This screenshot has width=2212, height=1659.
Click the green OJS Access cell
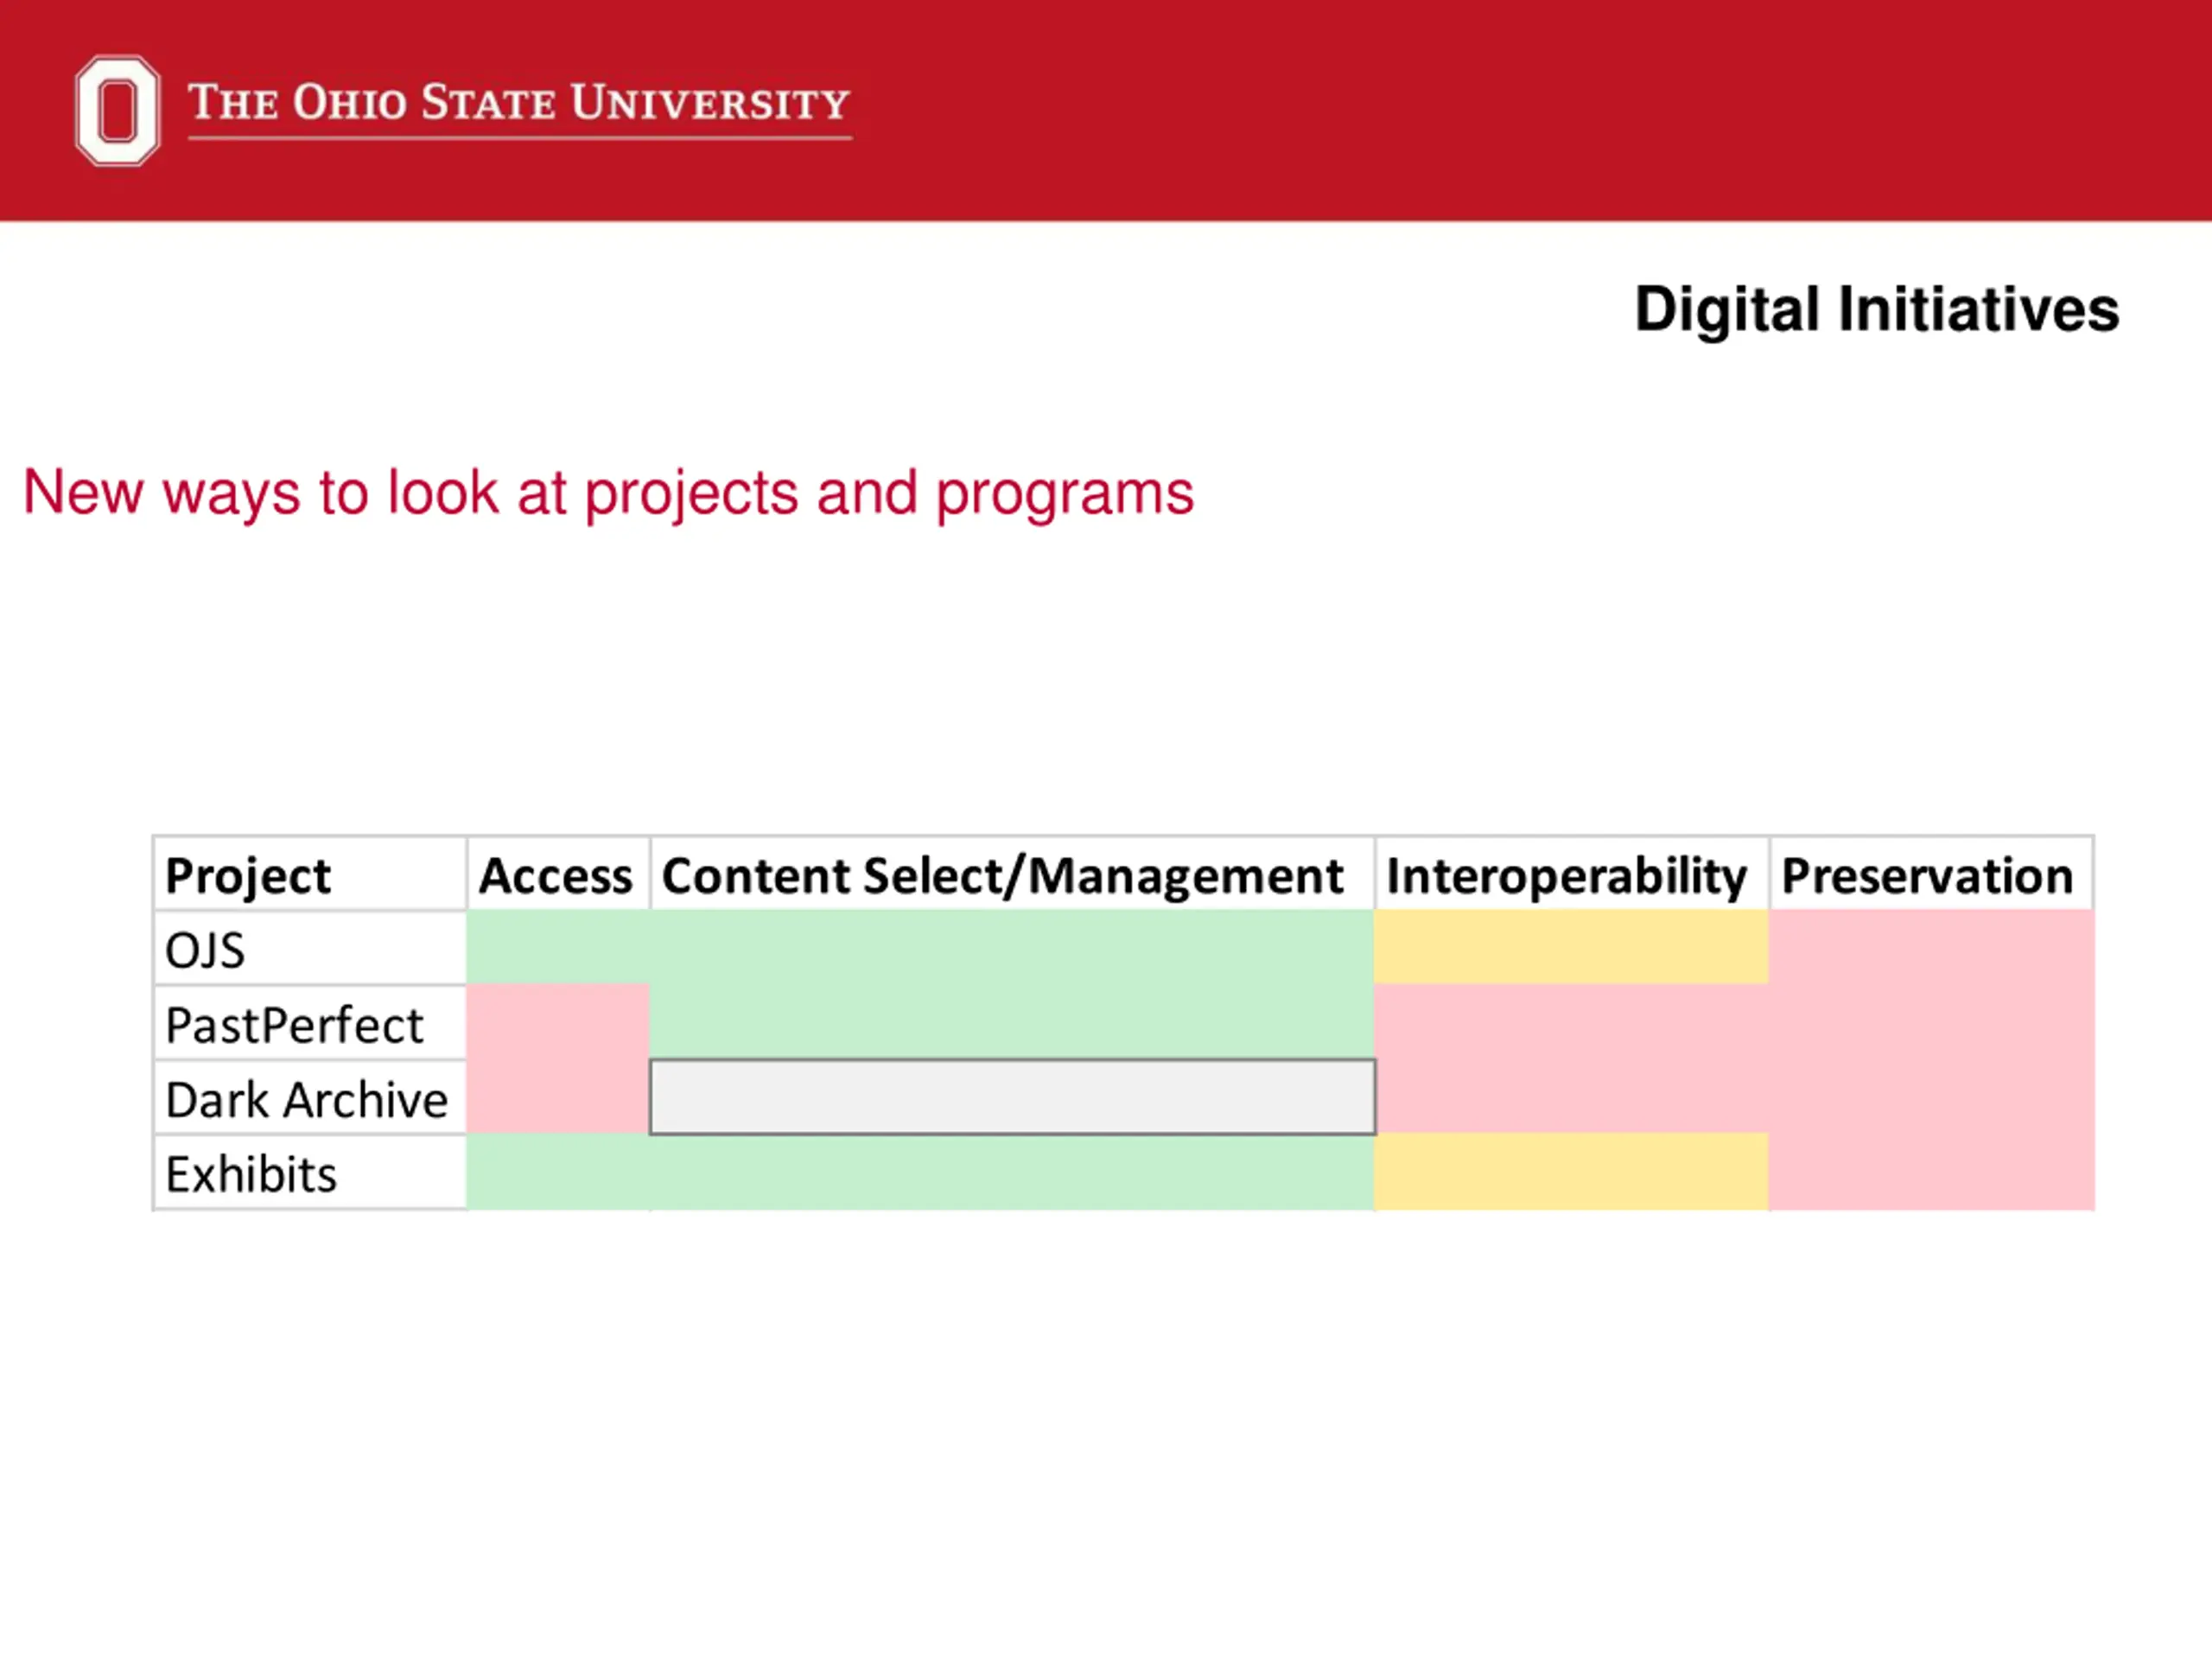pos(558,947)
